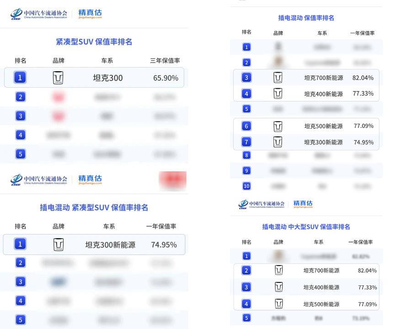Viewport: 394px width, 329px height.
Task: Click 74.95% in the rank 7 row
Action: pyautogui.click(x=363, y=142)
